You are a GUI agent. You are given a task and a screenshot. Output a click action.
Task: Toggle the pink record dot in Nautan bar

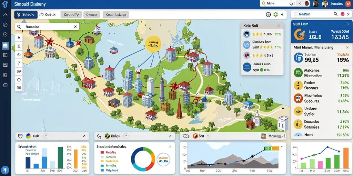point(343,14)
